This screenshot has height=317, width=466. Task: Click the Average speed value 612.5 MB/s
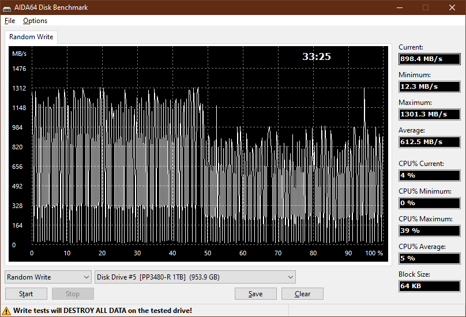(430, 142)
